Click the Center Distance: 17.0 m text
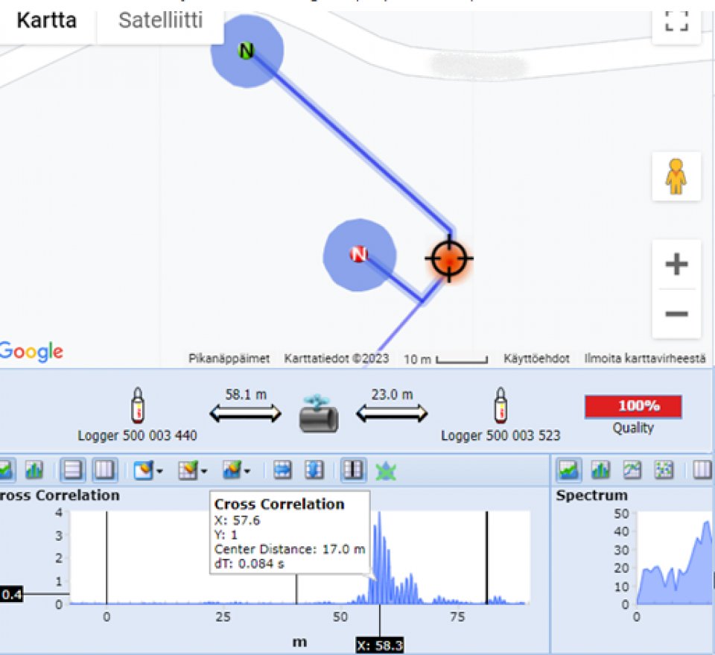This screenshot has height=655, width=715. point(290,548)
